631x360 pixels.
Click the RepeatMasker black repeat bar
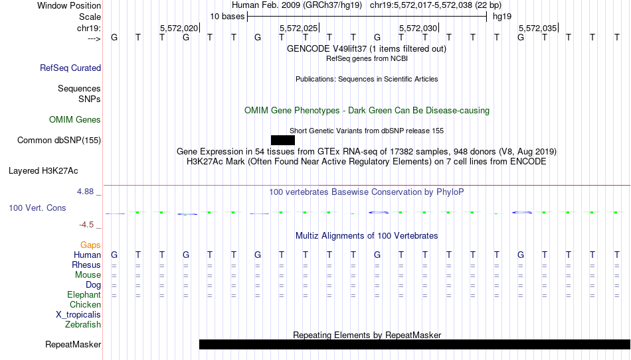click(x=415, y=344)
